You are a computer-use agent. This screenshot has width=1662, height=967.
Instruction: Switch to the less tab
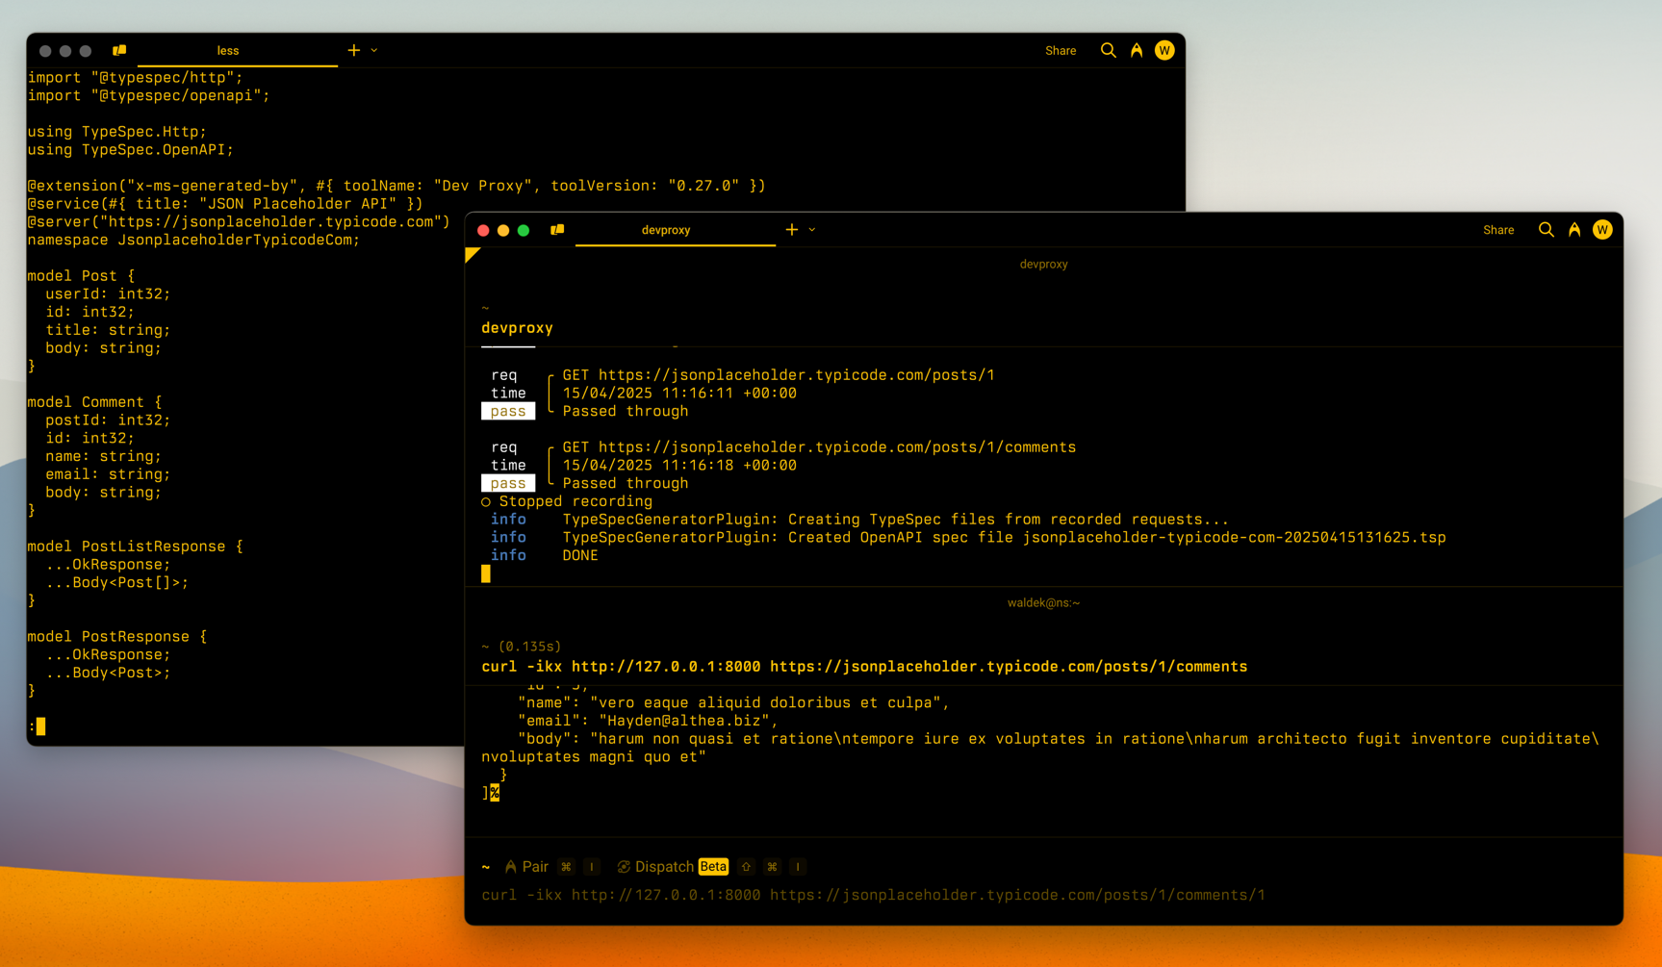pyautogui.click(x=228, y=51)
